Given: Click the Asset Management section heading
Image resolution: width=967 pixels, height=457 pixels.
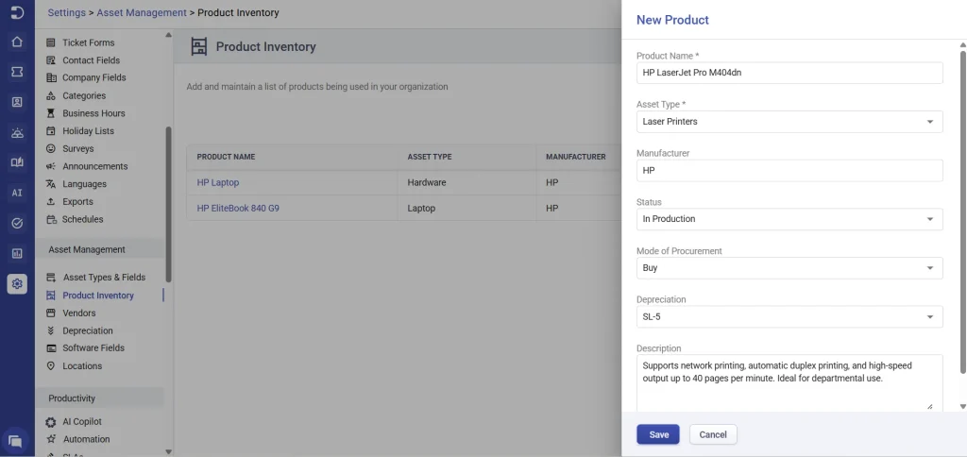Looking at the screenshot, I should pyautogui.click(x=87, y=250).
